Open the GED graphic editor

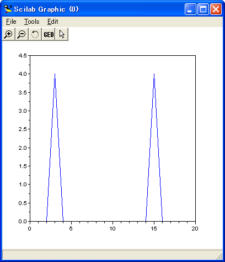click(49, 34)
